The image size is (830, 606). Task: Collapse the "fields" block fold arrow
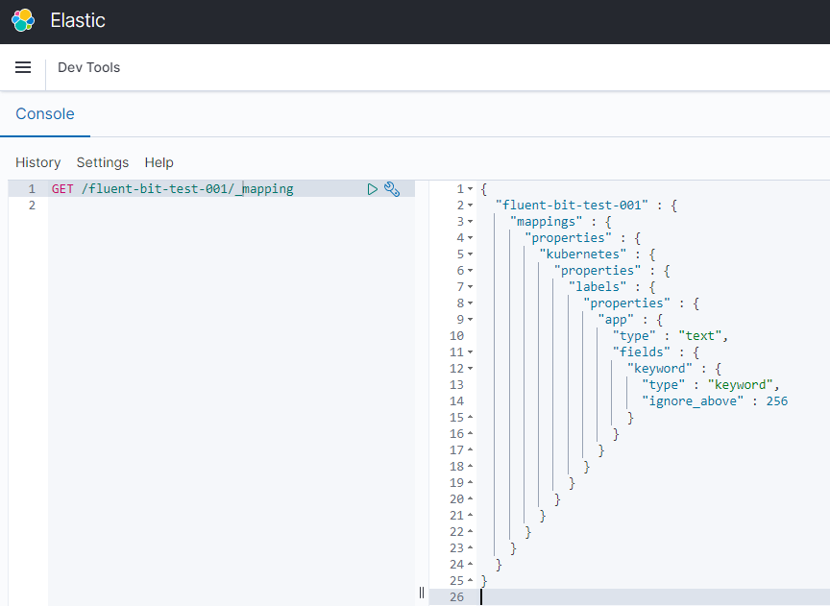470,352
